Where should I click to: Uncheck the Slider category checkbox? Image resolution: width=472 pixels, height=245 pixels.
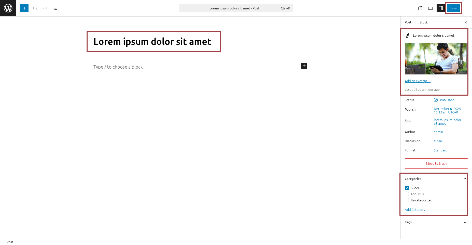tap(407, 188)
